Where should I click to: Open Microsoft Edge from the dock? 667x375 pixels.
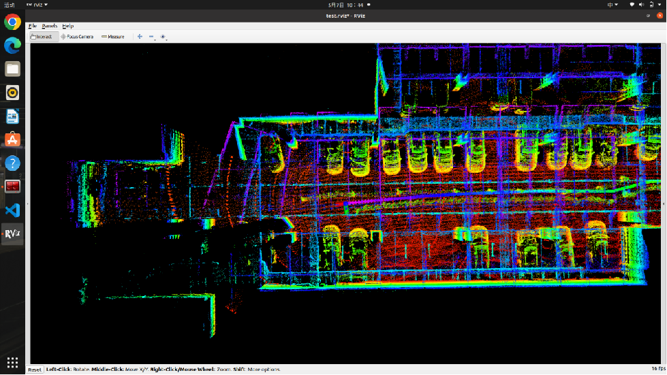[12, 46]
